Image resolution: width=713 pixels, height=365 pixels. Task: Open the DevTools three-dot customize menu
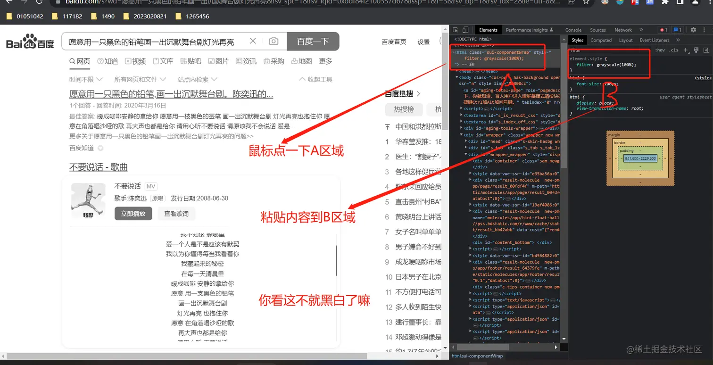pos(703,30)
